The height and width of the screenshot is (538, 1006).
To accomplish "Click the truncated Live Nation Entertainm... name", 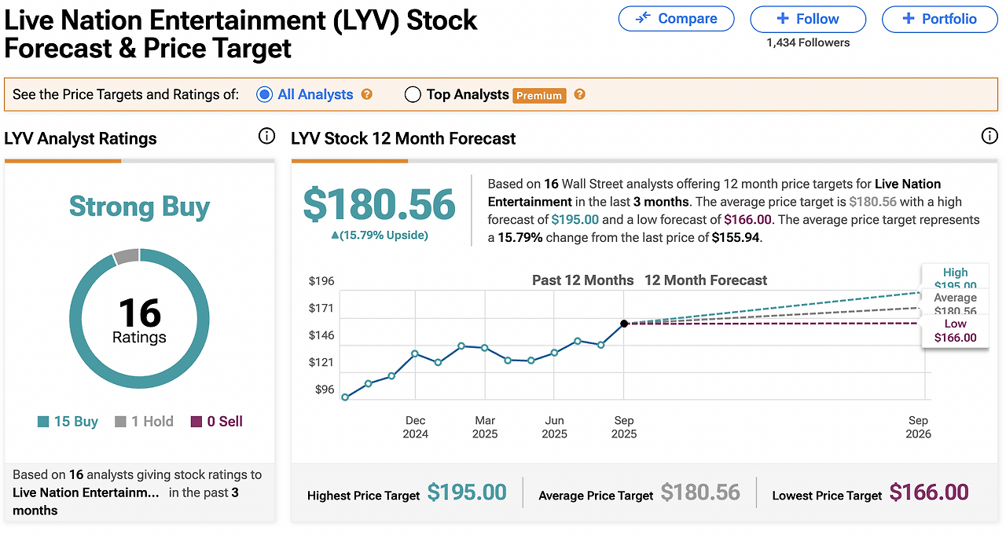I will pyautogui.click(x=86, y=492).
